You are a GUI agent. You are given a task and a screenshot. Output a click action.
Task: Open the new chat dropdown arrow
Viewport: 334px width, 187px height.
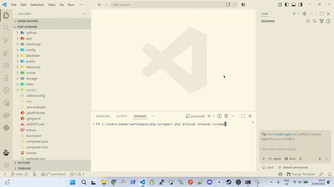pos(299,14)
